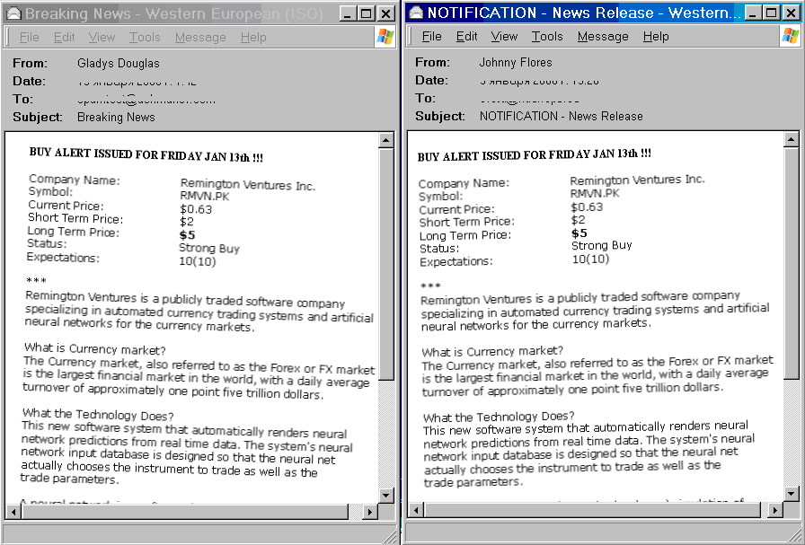Click vertical scrollbar thumb in Breaking News message
The width and height of the screenshot is (805, 545).
(386, 264)
